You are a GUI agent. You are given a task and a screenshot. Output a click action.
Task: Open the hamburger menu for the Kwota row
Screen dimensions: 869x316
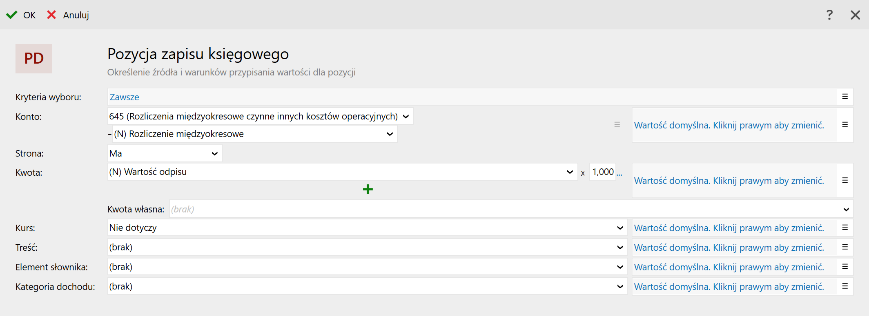(845, 180)
